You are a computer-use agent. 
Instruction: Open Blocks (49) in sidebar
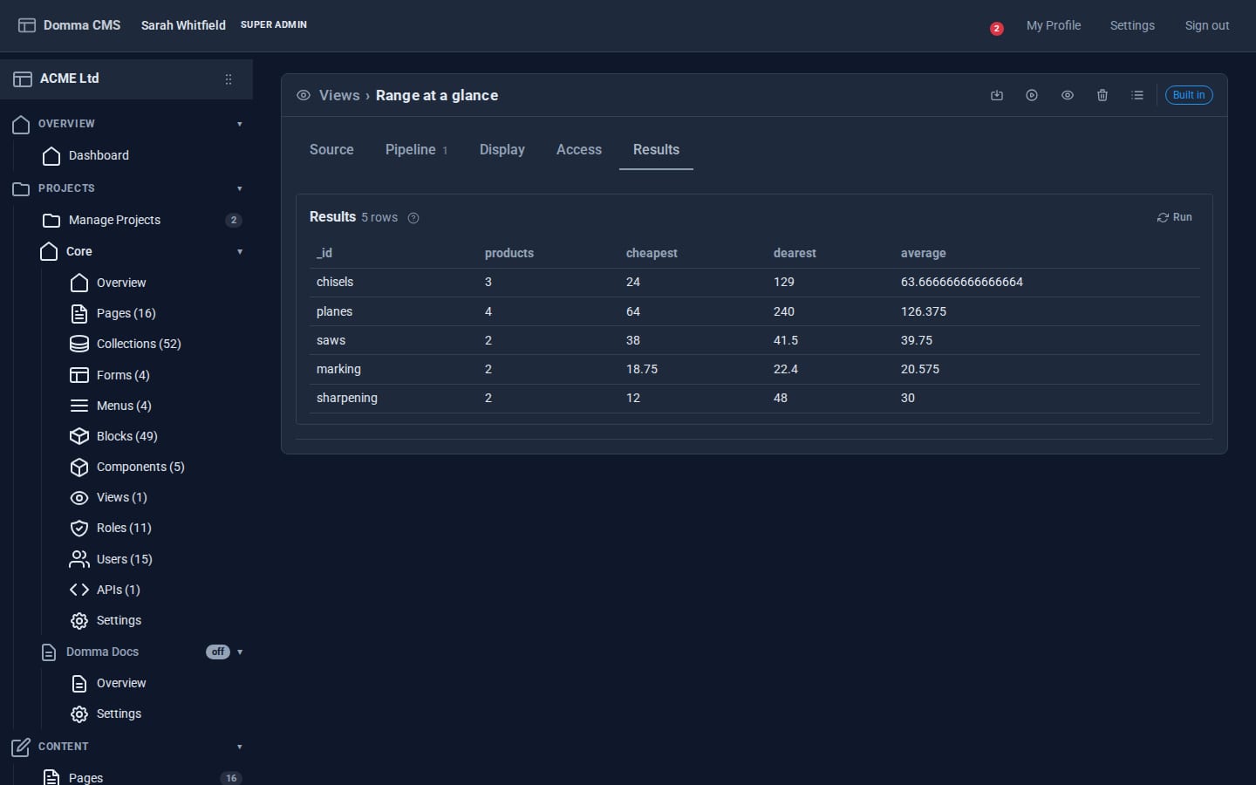click(126, 436)
